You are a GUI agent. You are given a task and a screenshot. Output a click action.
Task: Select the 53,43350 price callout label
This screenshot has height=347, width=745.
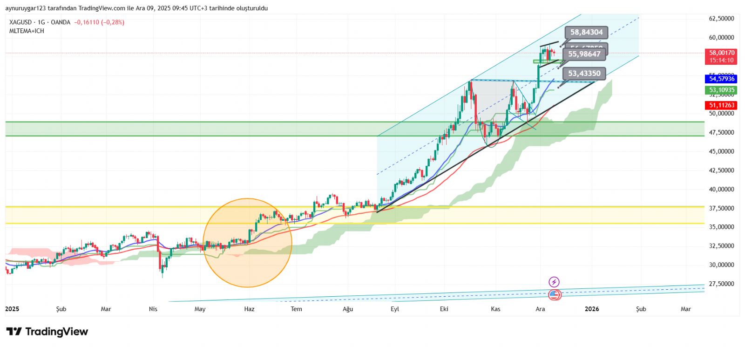pos(584,74)
